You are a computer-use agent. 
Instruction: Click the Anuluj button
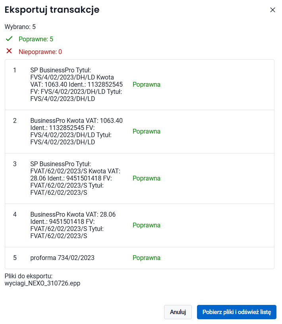click(x=178, y=312)
